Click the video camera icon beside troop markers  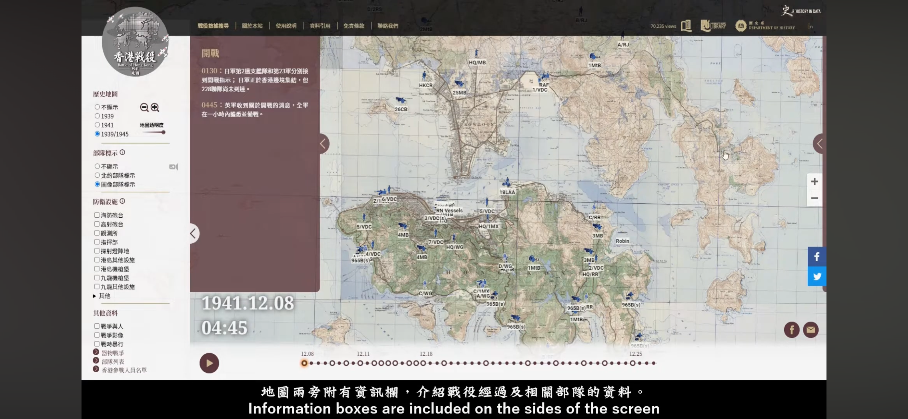[x=173, y=167]
